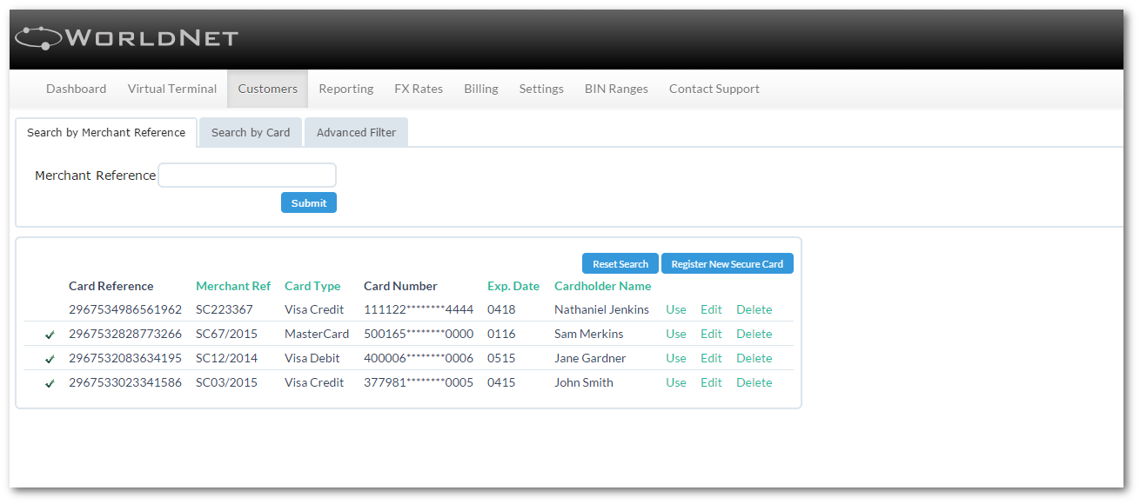Edit Sam Merkins MasterCard entry
This screenshot has height=504, width=1140.
pos(711,334)
